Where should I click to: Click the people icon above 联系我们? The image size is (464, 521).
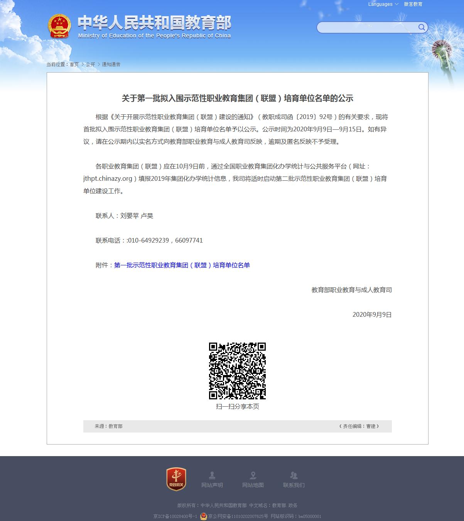294,475
